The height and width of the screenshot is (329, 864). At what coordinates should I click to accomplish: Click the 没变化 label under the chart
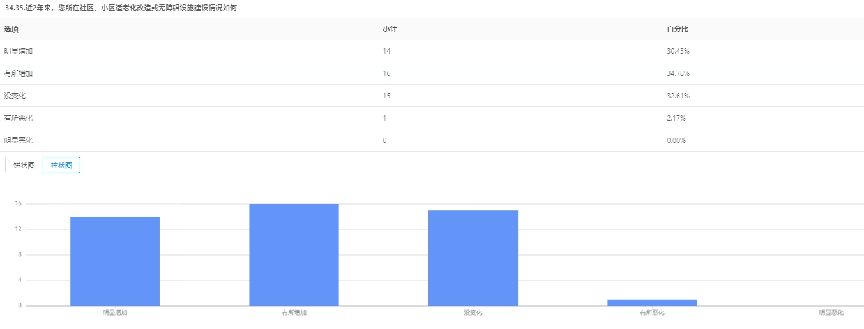(473, 313)
